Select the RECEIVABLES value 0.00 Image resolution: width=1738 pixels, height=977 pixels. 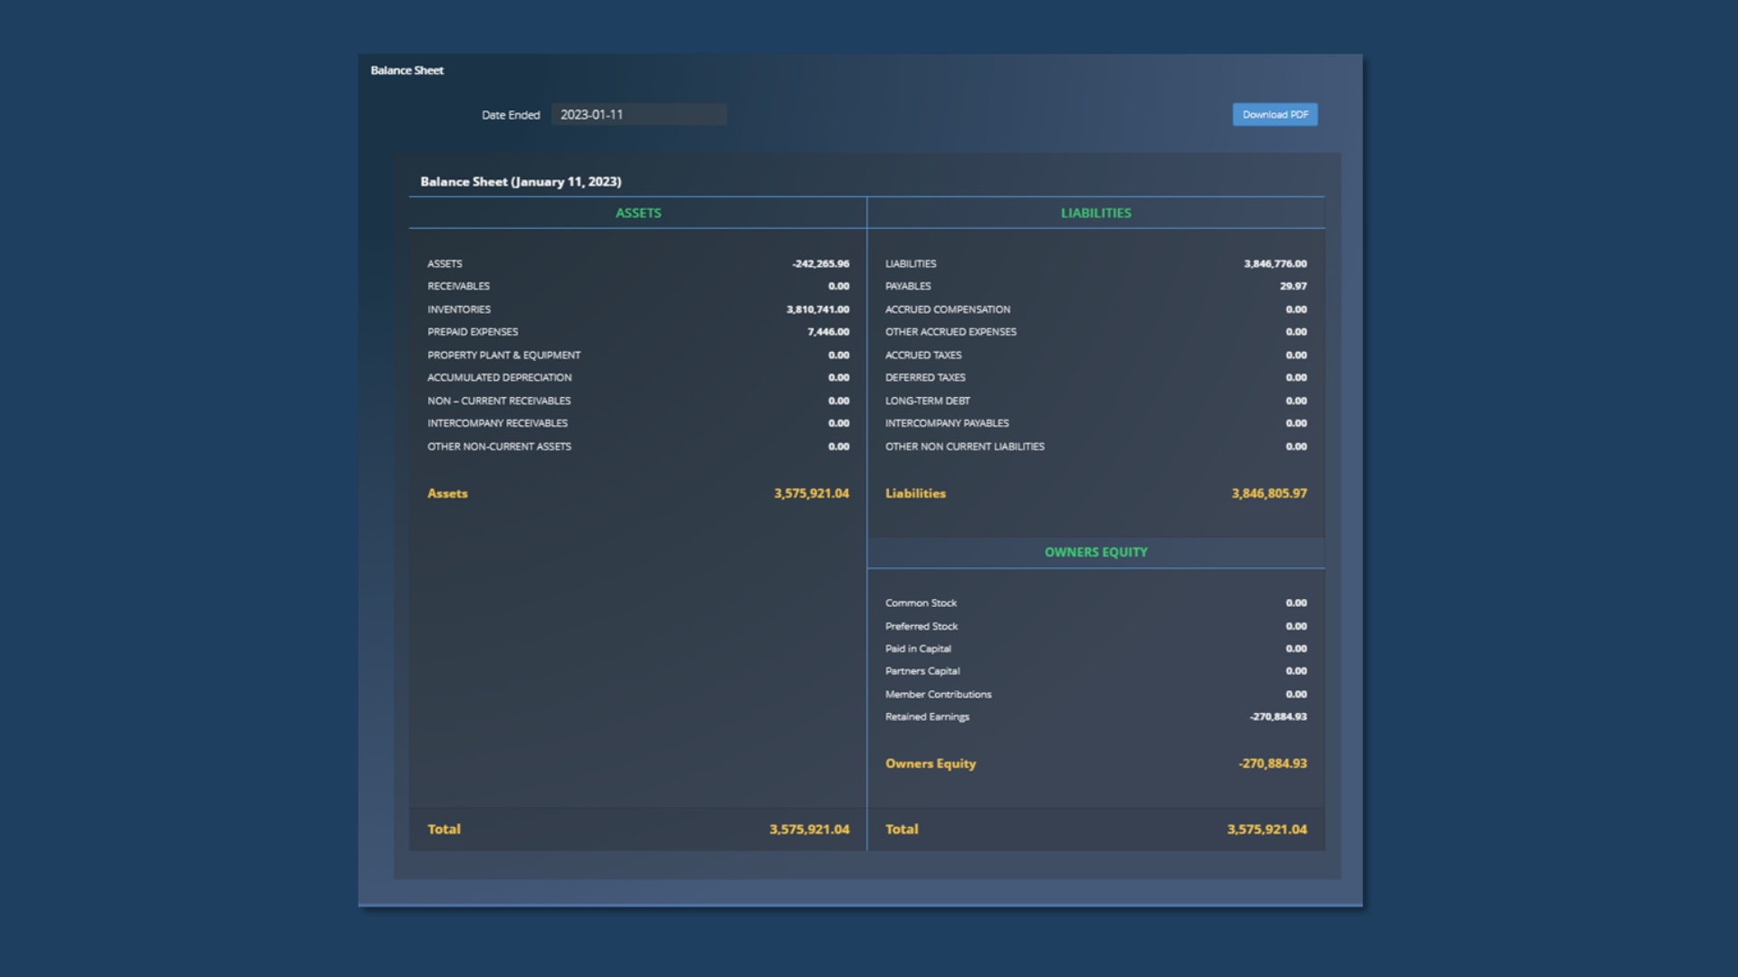click(838, 287)
